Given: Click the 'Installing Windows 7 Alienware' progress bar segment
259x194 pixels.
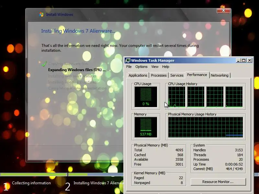Looking at the screenshot, I should (96, 174).
